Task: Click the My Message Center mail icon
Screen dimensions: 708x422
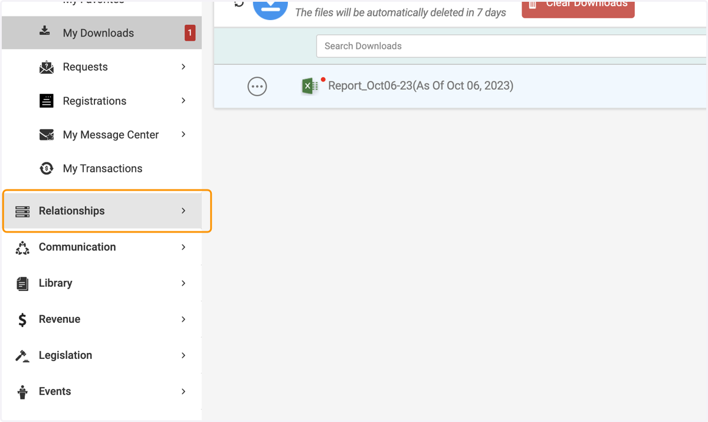Action: point(47,135)
